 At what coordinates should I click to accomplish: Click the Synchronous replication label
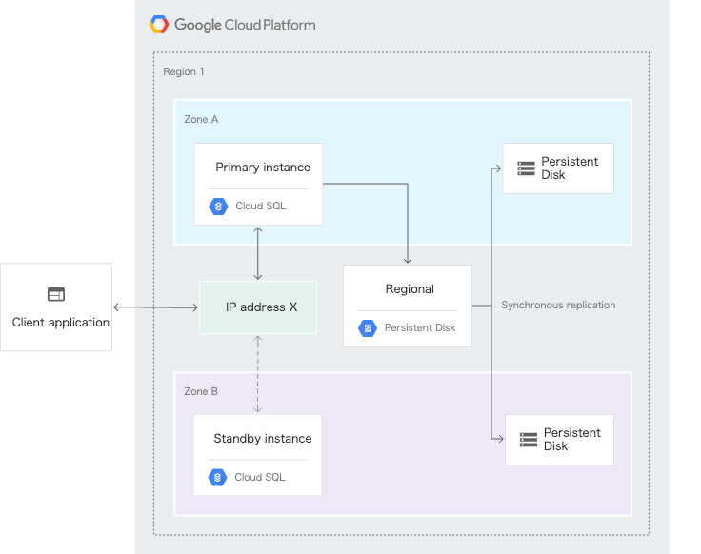pos(558,306)
